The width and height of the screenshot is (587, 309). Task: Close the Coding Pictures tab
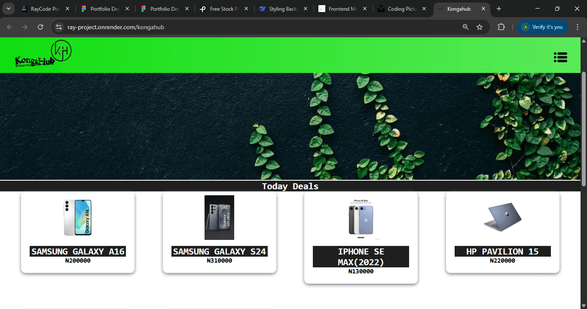pyautogui.click(x=424, y=9)
